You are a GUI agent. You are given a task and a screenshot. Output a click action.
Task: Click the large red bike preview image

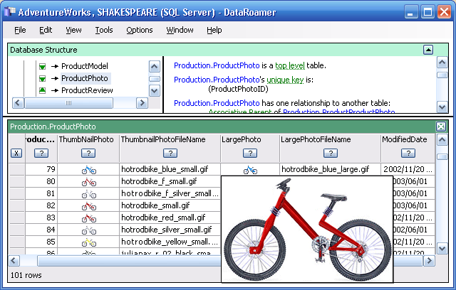[307, 229]
